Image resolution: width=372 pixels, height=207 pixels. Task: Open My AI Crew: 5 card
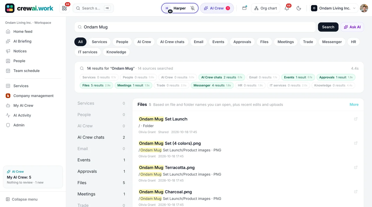(33, 177)
